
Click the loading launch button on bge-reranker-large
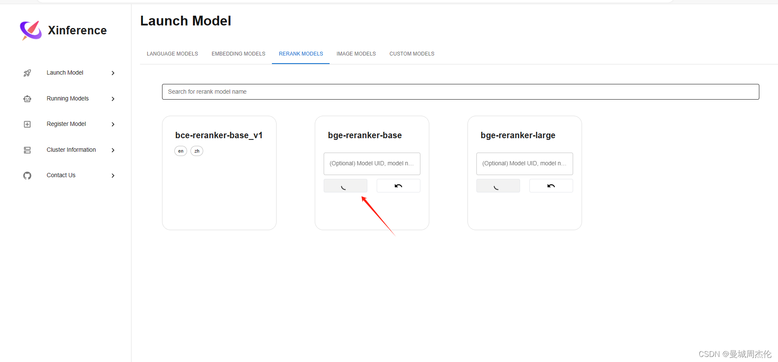click(498, 186)
